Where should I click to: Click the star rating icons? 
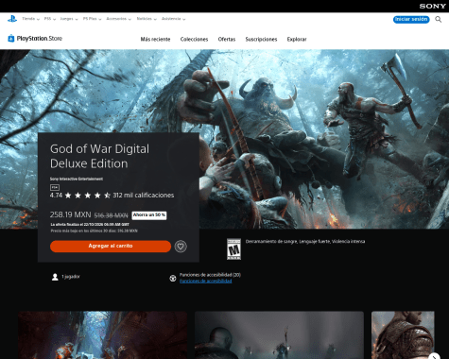pyautogui.click(x=88, y=196)
